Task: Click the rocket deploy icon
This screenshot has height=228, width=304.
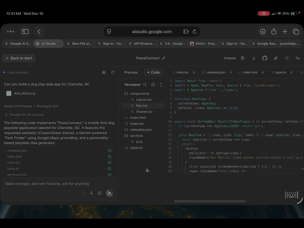Action: pos(275,58)
